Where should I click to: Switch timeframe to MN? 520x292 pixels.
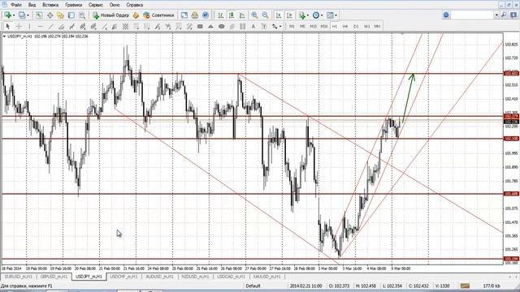click(377, 26)
